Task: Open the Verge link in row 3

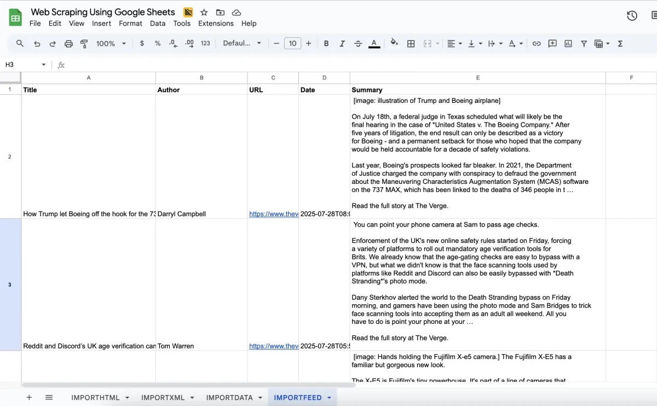Action: point(274,346)
